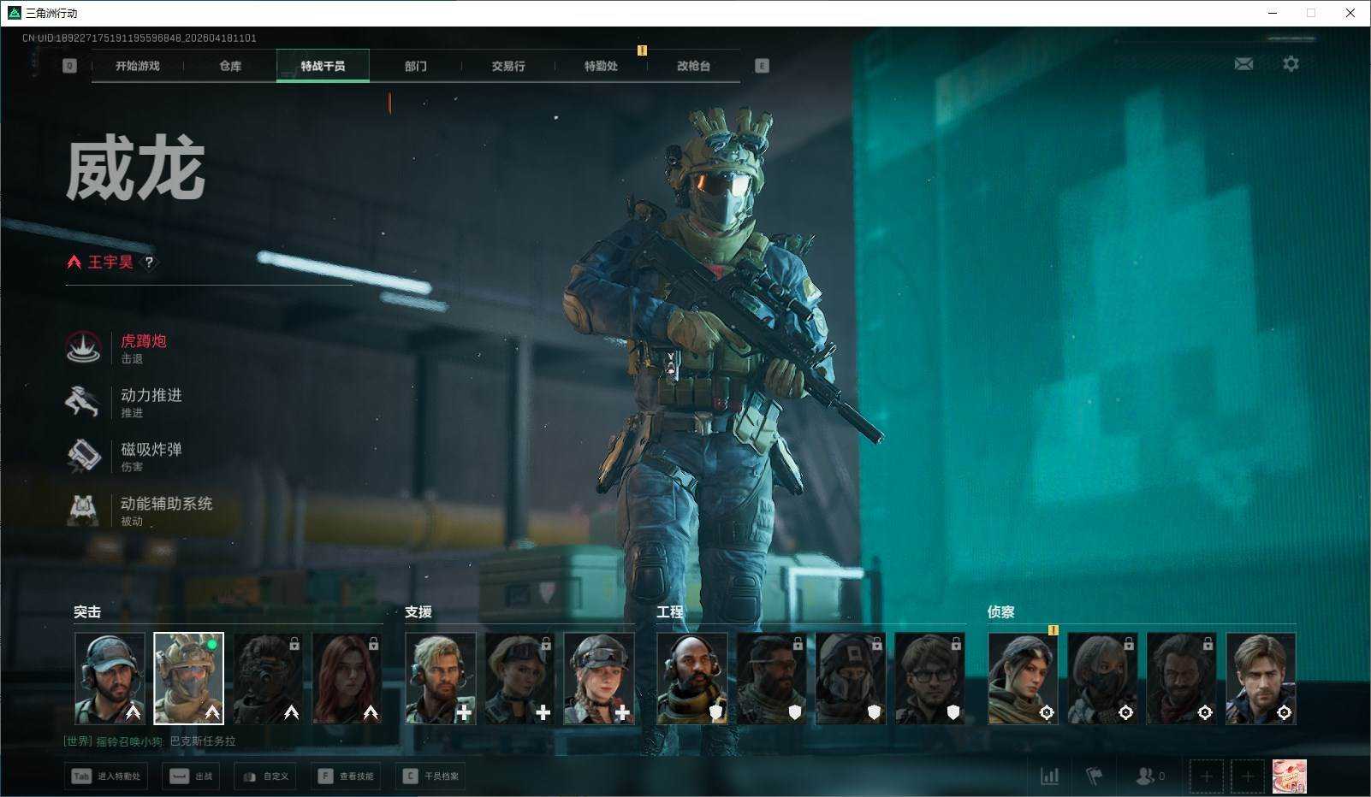Go to the 部门 tab

click(x=416, y=66)
